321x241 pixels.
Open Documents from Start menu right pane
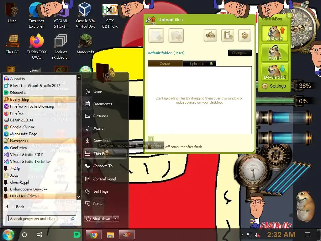[x=105, y=104]
